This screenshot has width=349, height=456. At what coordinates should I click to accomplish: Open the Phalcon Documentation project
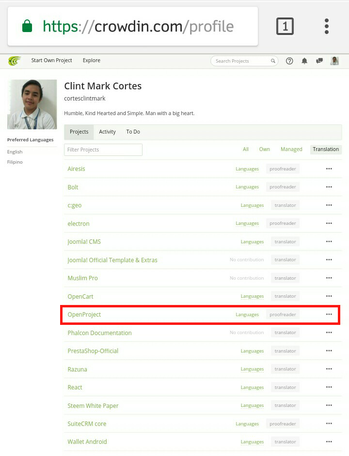pos(99,333)
